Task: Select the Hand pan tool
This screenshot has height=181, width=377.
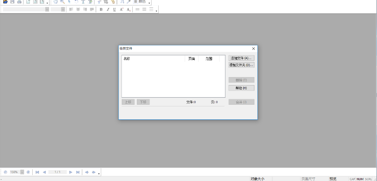Action: 55,2
